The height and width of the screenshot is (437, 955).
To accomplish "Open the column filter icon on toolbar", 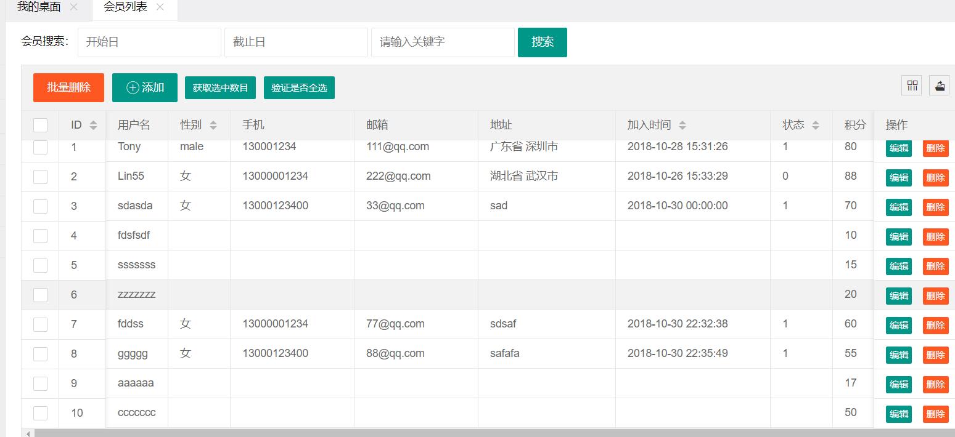I will coord(911,86).
